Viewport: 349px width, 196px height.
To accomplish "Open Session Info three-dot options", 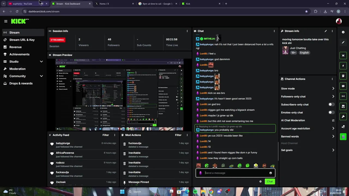I will [187, 31].
